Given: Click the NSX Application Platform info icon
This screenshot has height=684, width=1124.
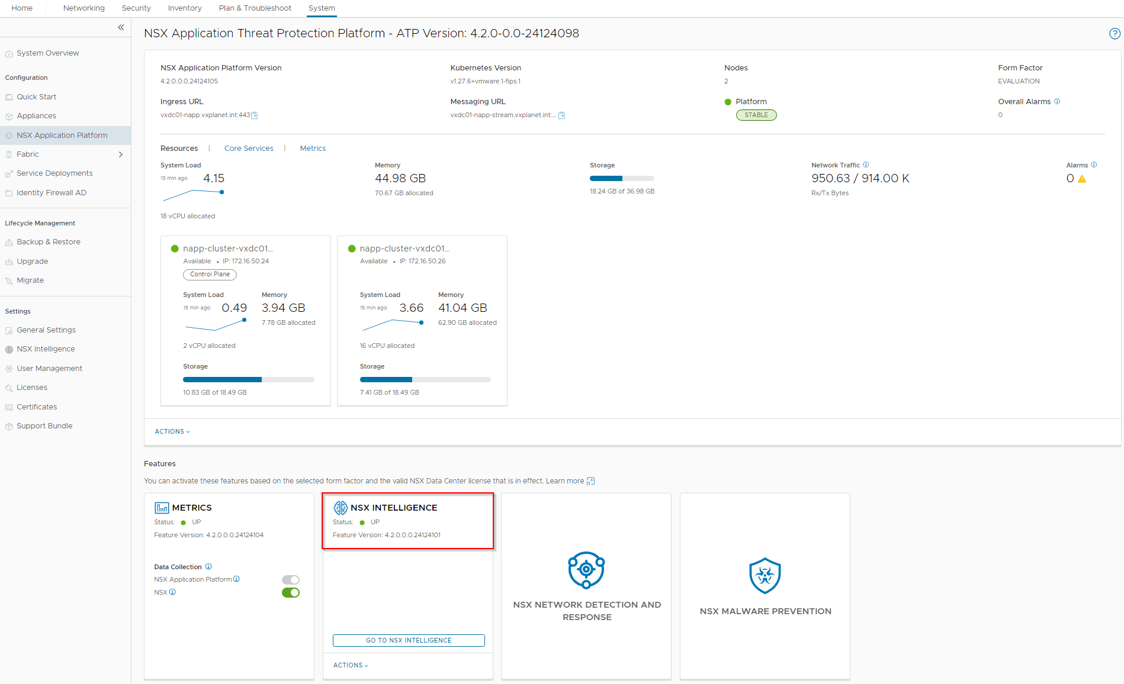Looking at the screenshot, I should pos(236,579).
